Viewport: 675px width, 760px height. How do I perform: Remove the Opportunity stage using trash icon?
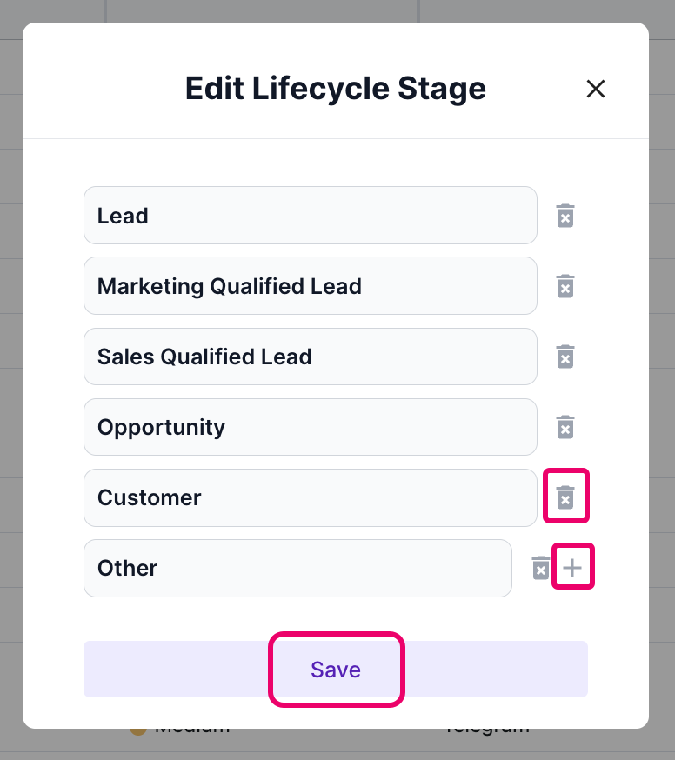coord(565,427)
